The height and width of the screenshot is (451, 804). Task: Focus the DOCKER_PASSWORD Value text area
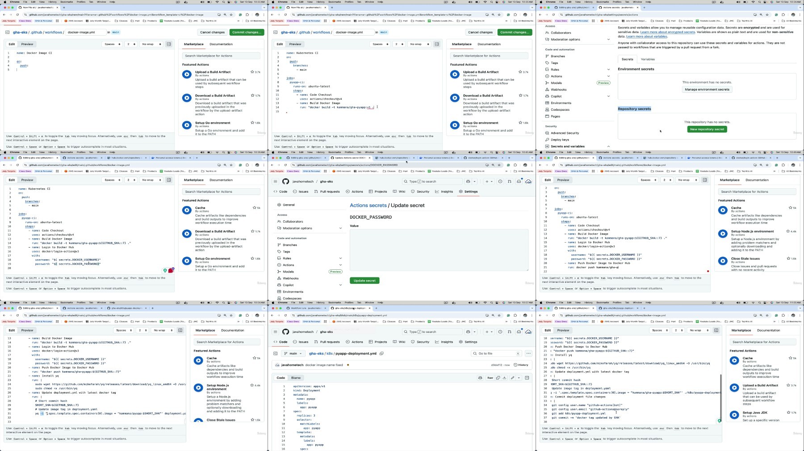pos(439,250)
